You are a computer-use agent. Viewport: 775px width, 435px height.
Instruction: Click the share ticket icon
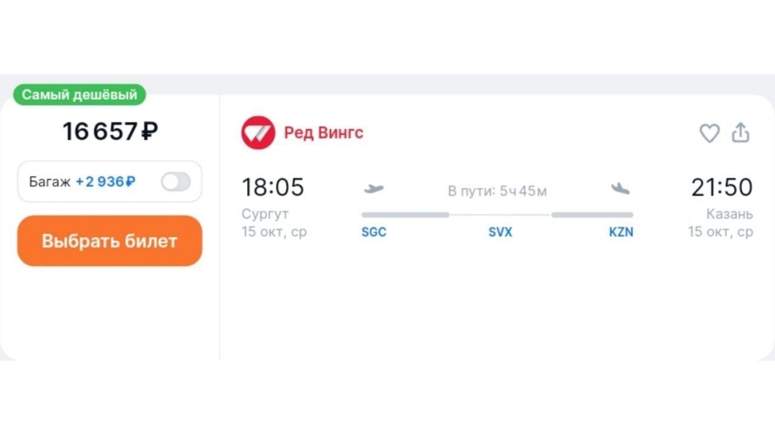(740, 132)
